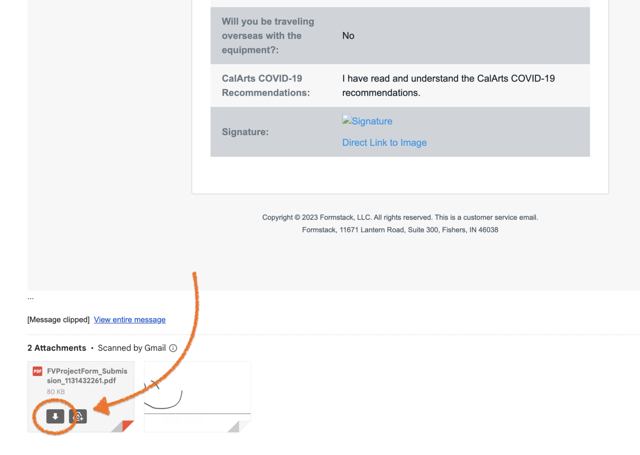Download the FVProjectForm PDF attachment
This screenshot has width=640, height=455.
(x=55, y=416)
